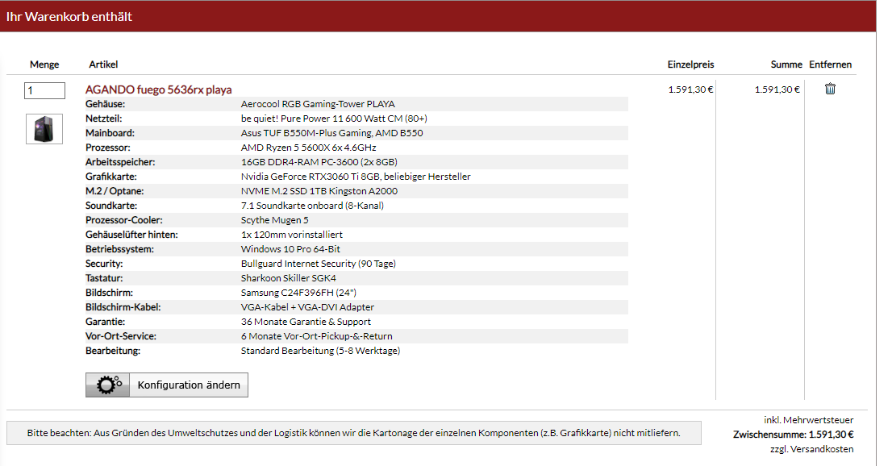
Task: Click the Konfiguration ändern button
Action: pos(167,385)
